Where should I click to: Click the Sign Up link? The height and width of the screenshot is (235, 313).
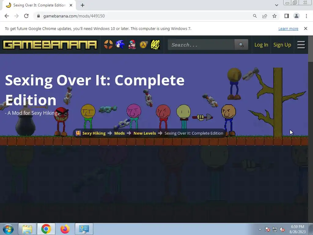click(x=282, y=45)
